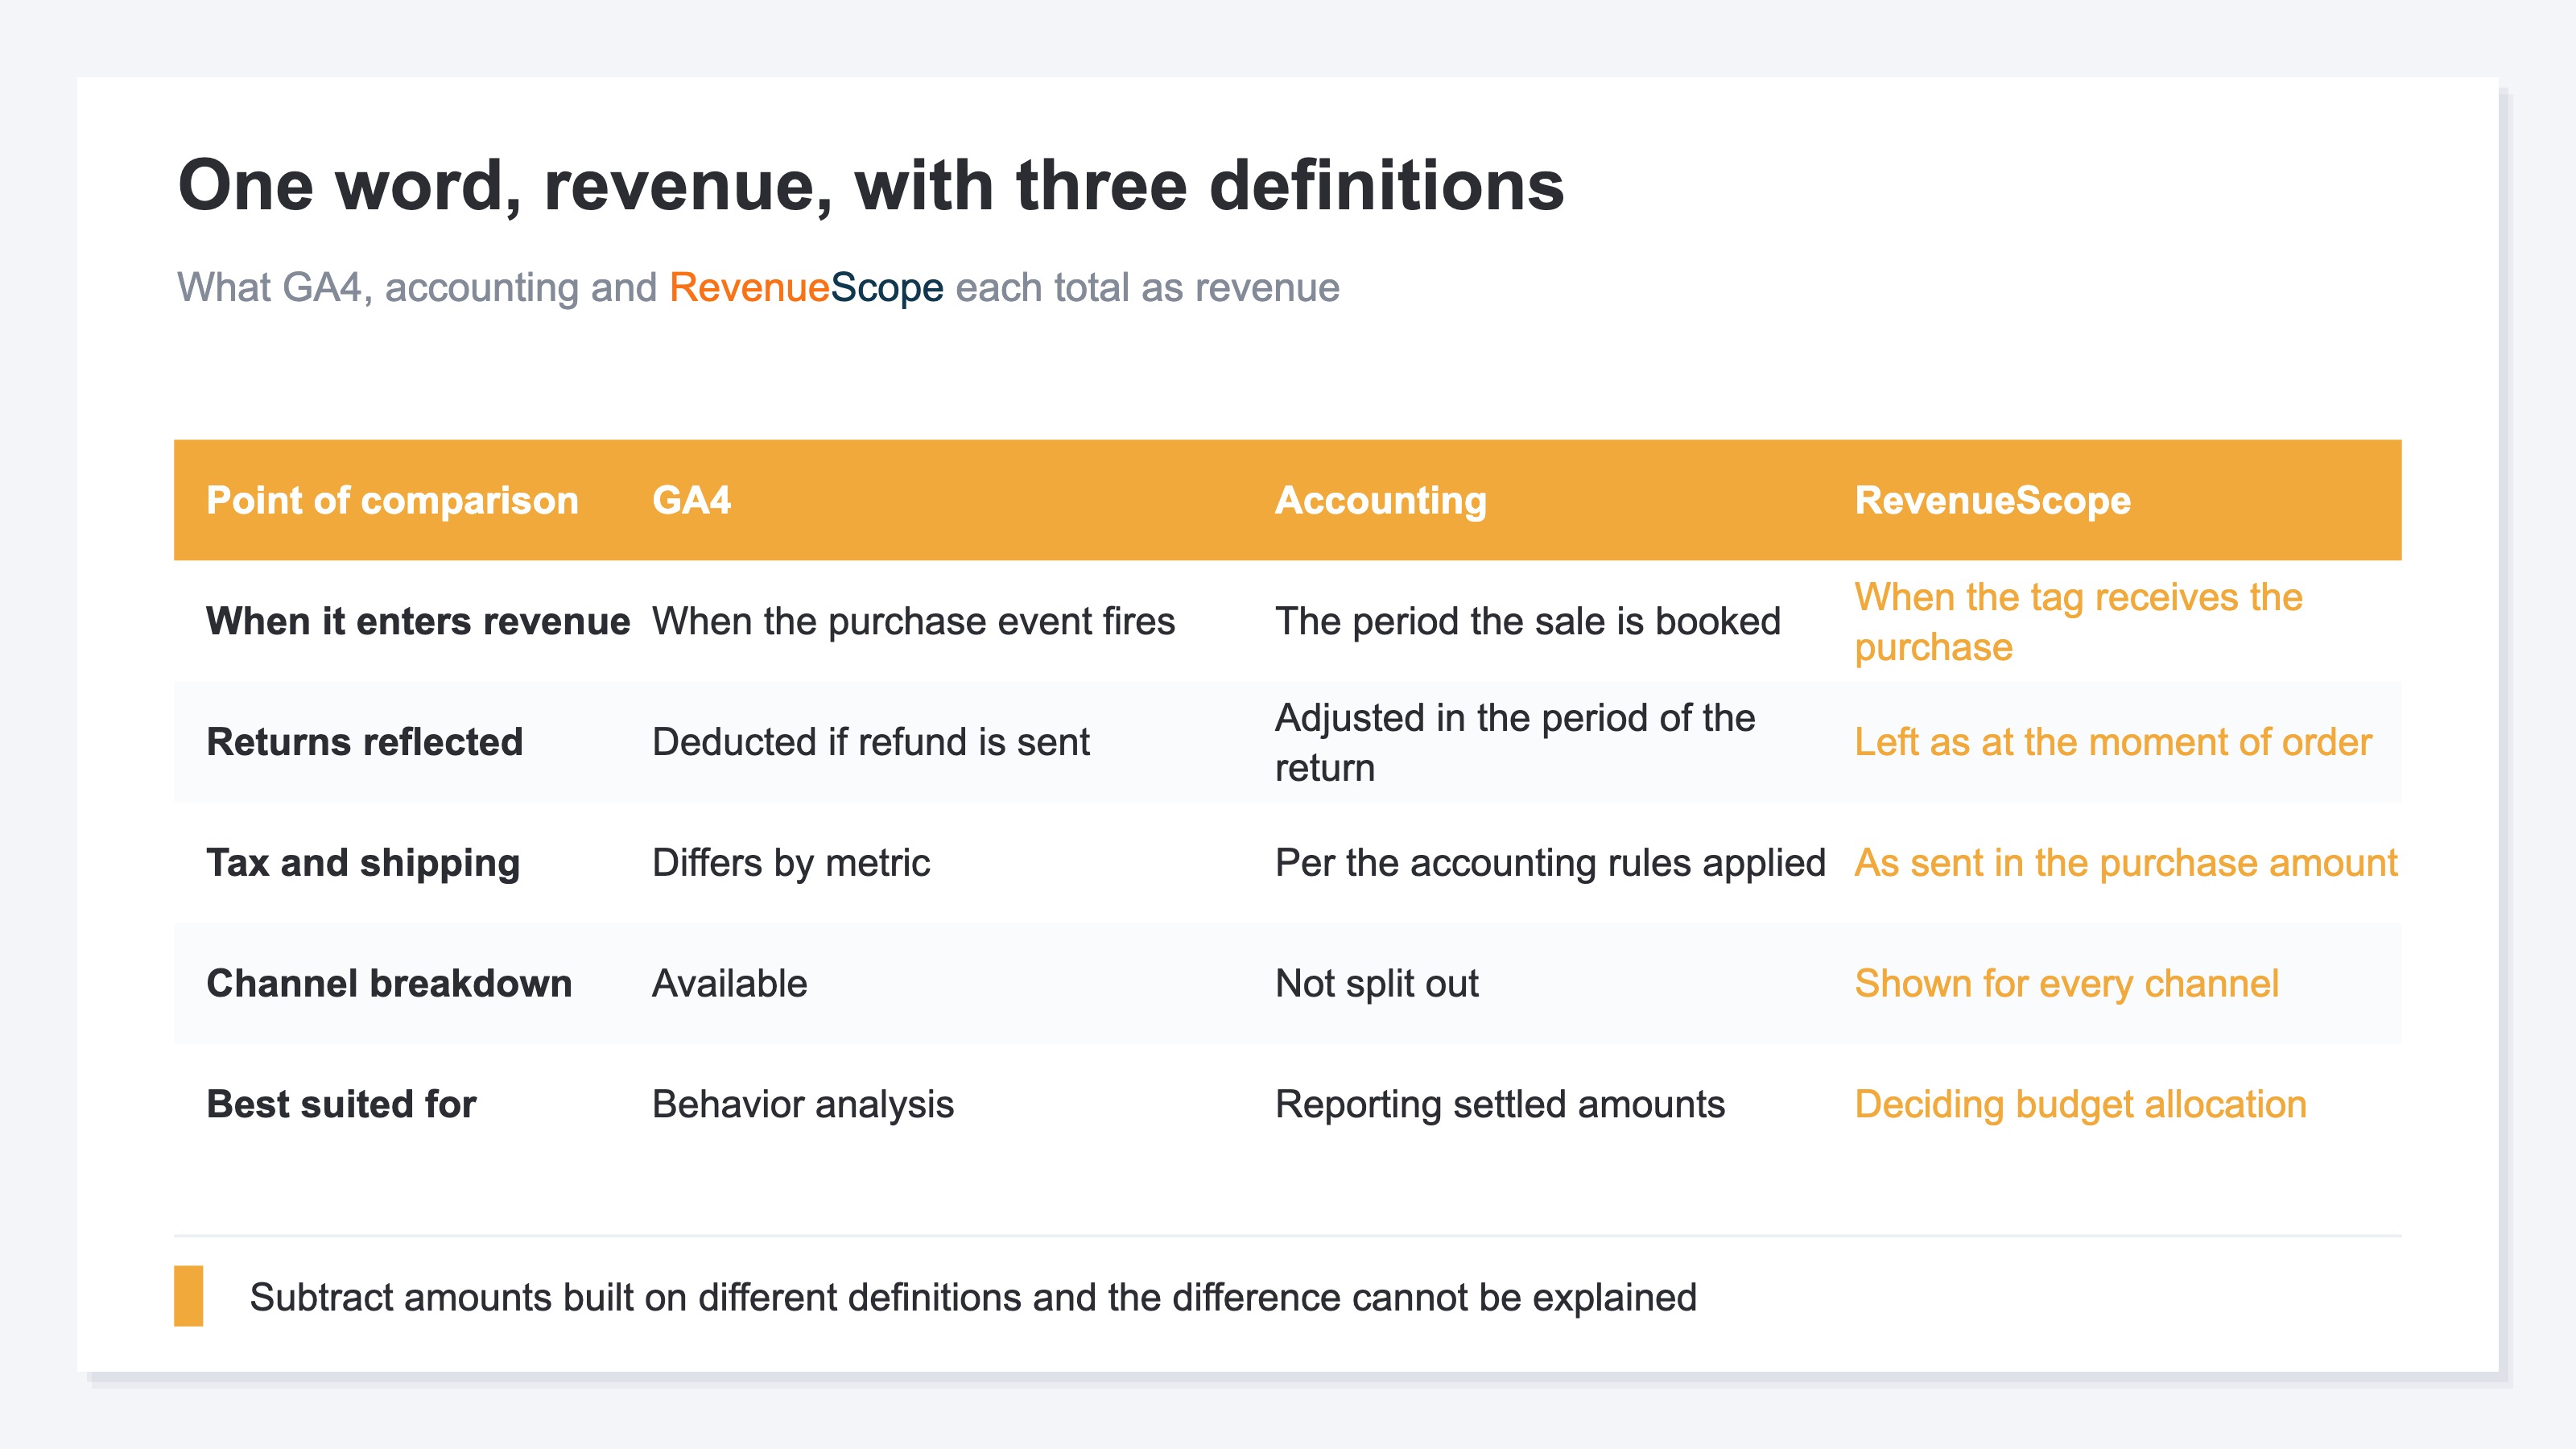The height and width of the screenshot is (1449, 2576).
Task: Click the cell 'Differs by metric'
Action: point(790,863)
